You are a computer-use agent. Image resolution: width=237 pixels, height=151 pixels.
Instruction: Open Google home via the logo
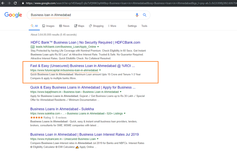point(13,15)
